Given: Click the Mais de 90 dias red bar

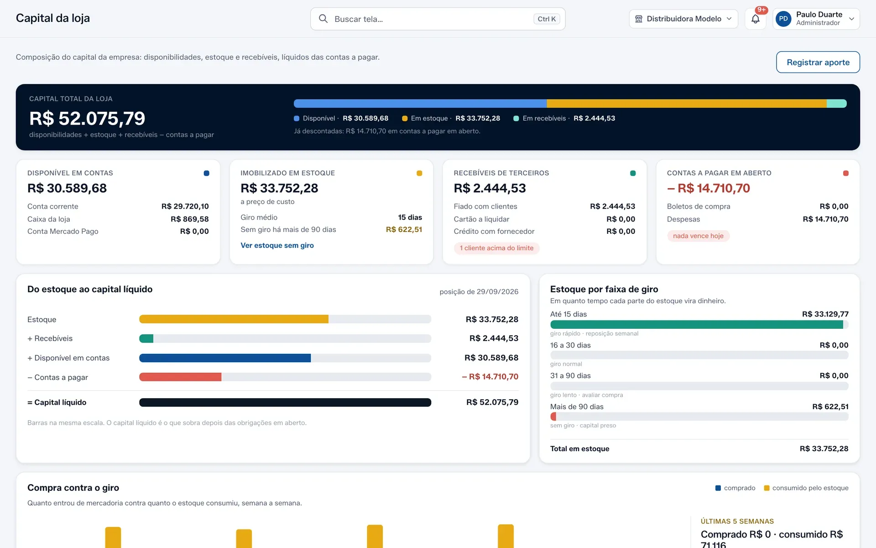Looking at the screenshot, I should (x=553, y=416).
